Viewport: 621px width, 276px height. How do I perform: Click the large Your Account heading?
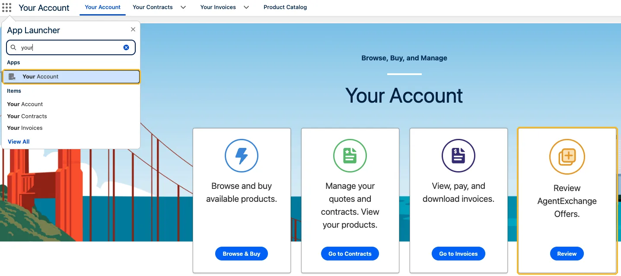pyautogui.click(x=404, y=96)
